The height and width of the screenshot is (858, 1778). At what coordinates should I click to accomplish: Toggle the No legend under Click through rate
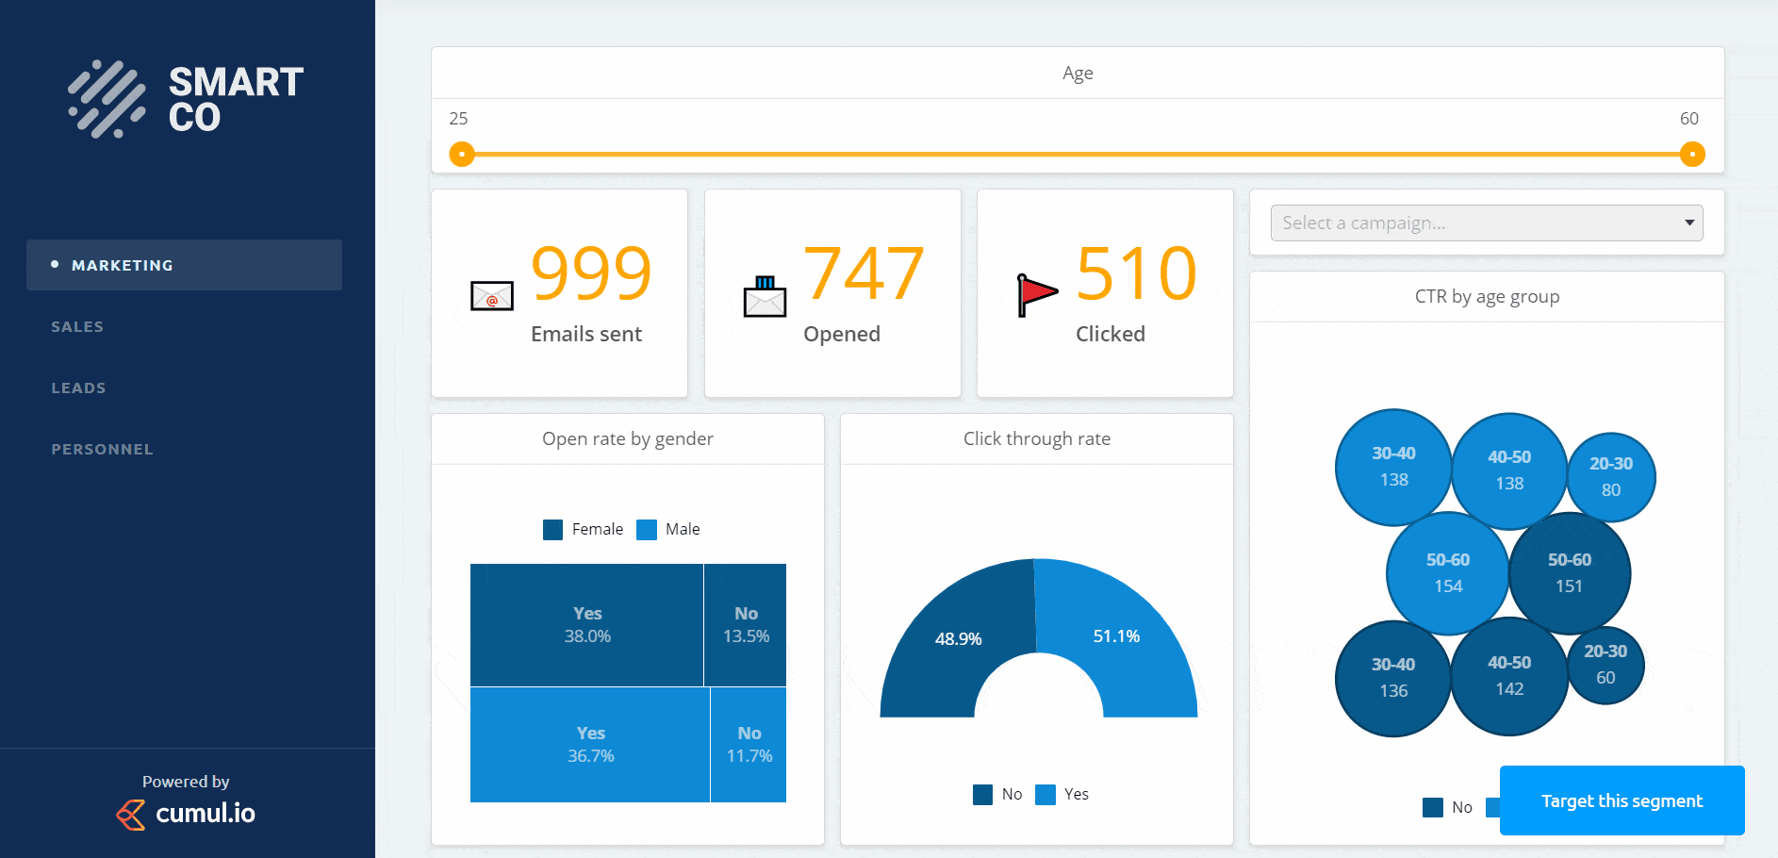[x=982, y=794]
